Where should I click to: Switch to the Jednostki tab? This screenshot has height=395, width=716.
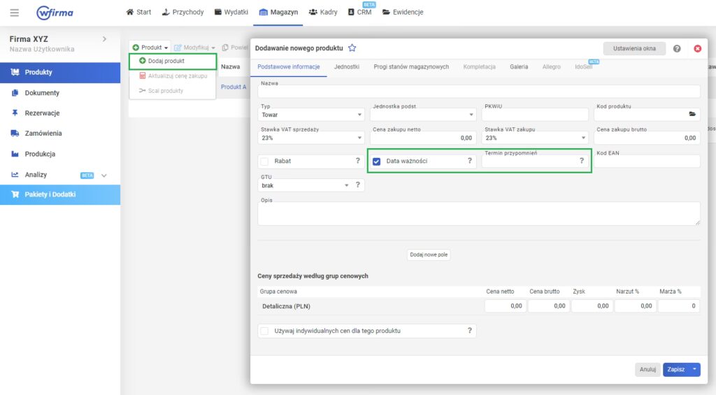tap(347, 66)
